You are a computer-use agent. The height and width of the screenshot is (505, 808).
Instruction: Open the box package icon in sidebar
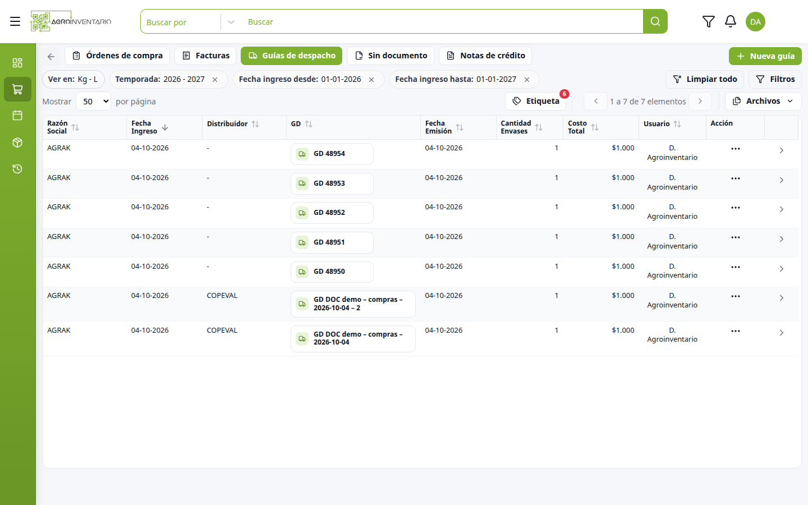(17, 143)
